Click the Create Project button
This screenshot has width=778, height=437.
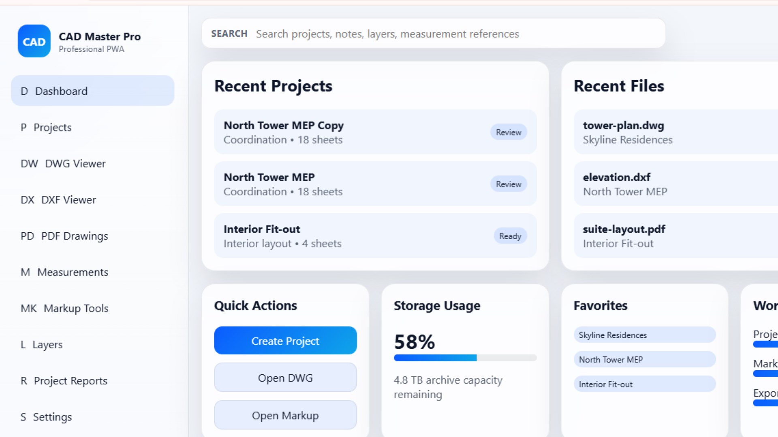pos(285,341)
